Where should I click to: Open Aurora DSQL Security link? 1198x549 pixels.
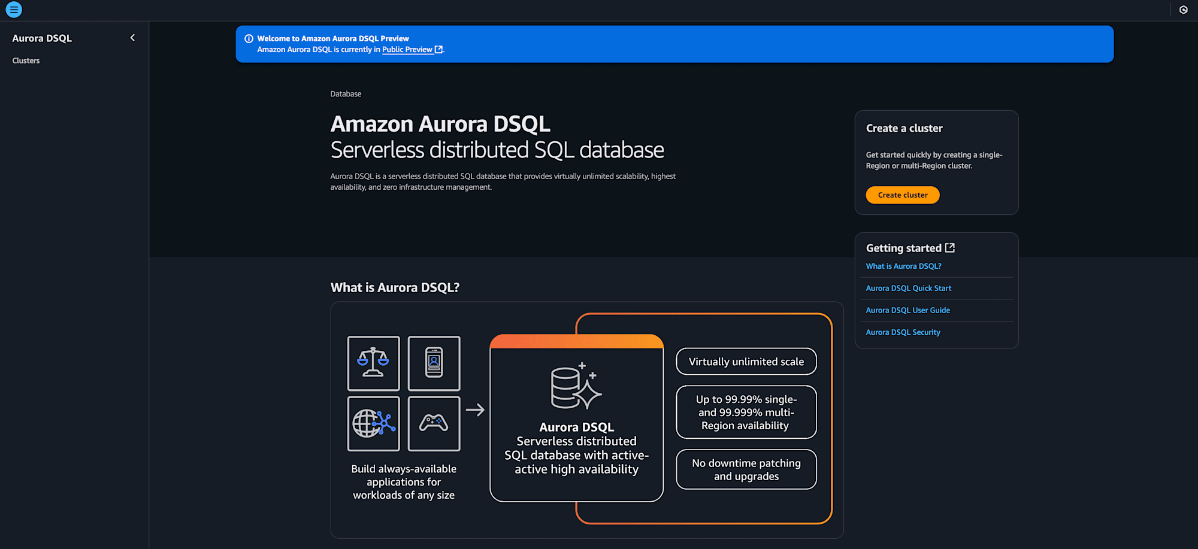pos(903,333)
